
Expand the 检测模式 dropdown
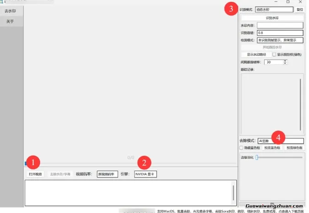[280, 40]
